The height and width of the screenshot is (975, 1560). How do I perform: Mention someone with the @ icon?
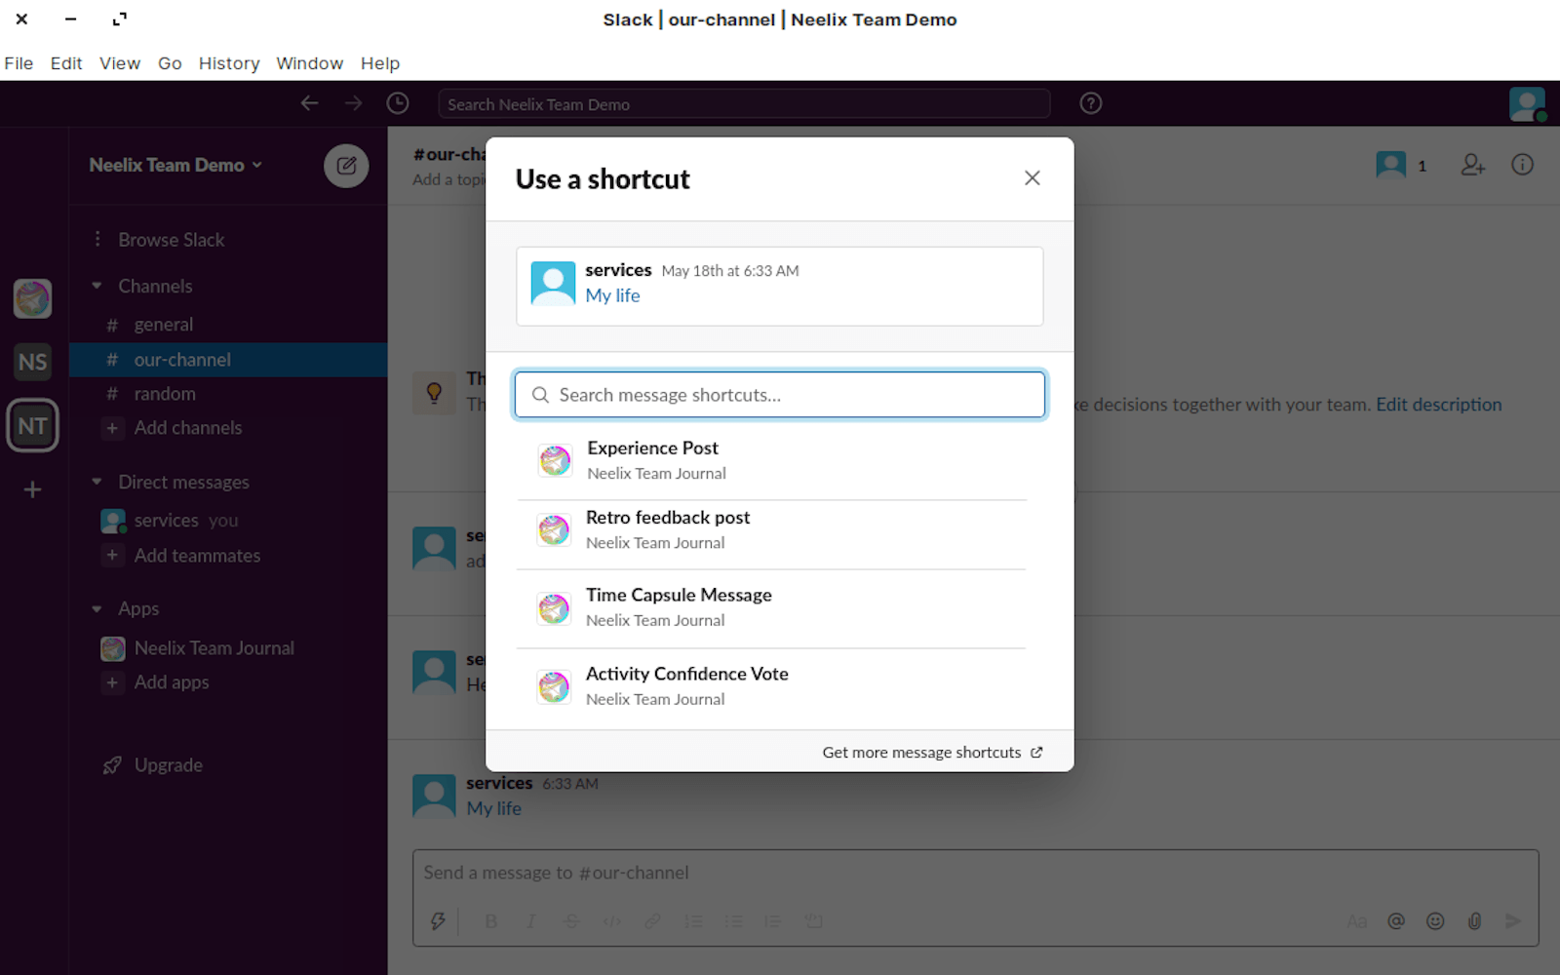1396,921
